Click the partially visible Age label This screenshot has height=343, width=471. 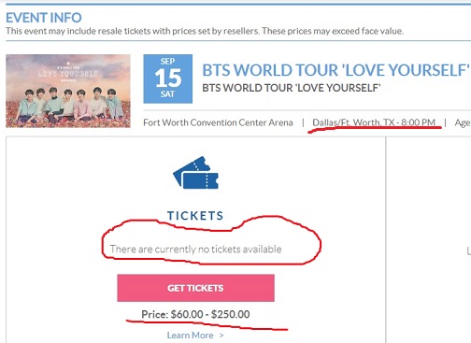pyautogui.click(x=463, y=122)
